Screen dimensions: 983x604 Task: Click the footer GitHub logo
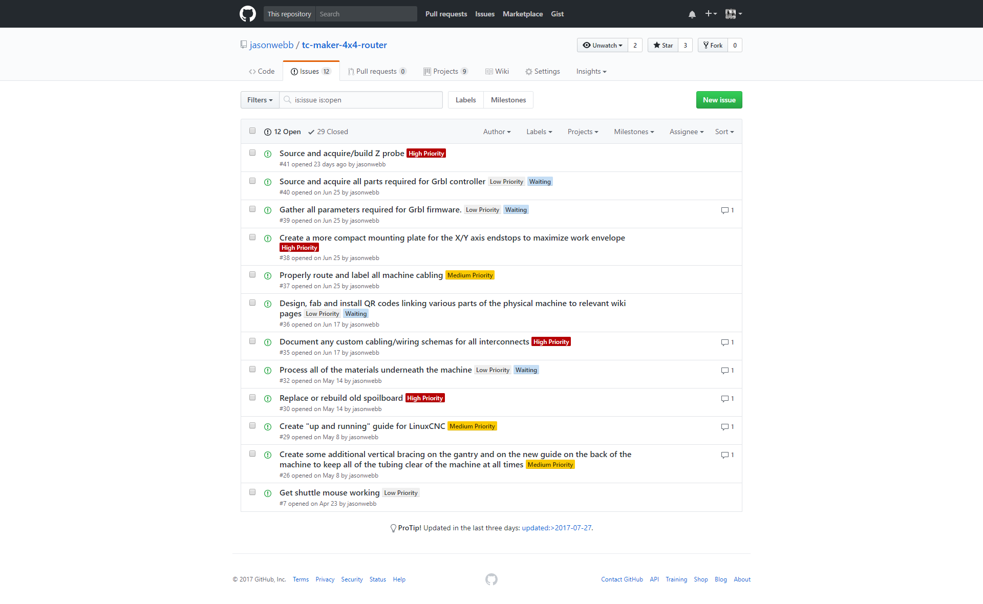pos(491,579)
